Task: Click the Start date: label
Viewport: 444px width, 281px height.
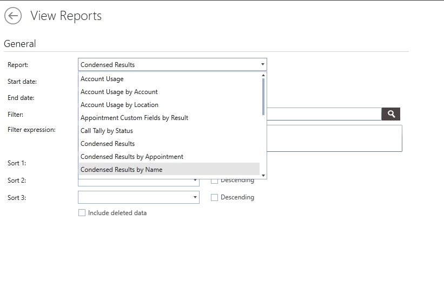Action: [x=22, y=82]
